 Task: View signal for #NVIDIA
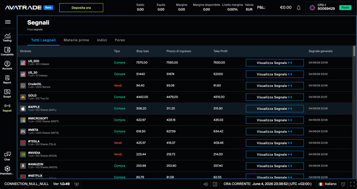coord(275,154)
